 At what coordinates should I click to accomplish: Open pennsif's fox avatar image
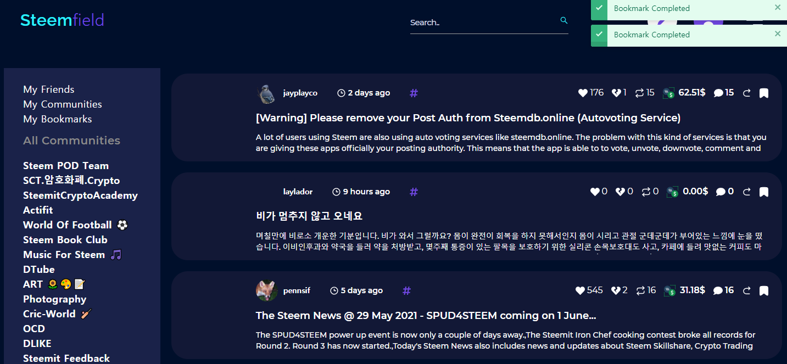pyautogui.click(x=266, y=291)
